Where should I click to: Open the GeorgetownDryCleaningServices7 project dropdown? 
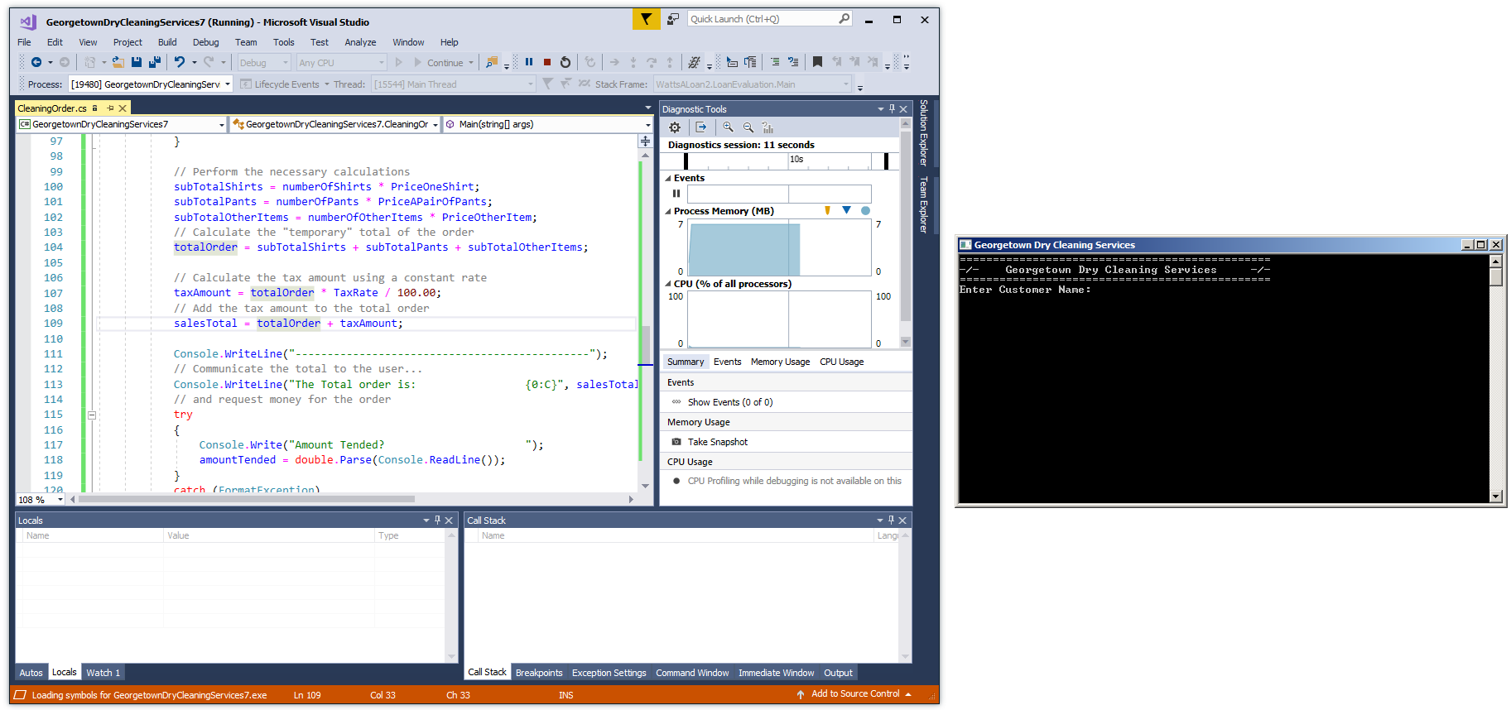(x=222, y=125)
